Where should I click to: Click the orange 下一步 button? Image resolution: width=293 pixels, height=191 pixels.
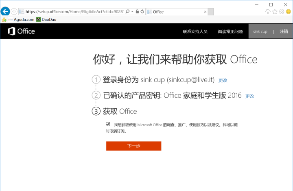coord(133,146)
